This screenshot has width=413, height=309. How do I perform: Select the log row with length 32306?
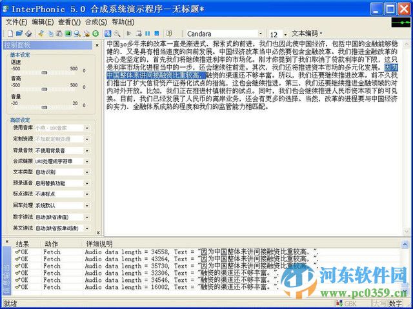[x=206, y=274]
